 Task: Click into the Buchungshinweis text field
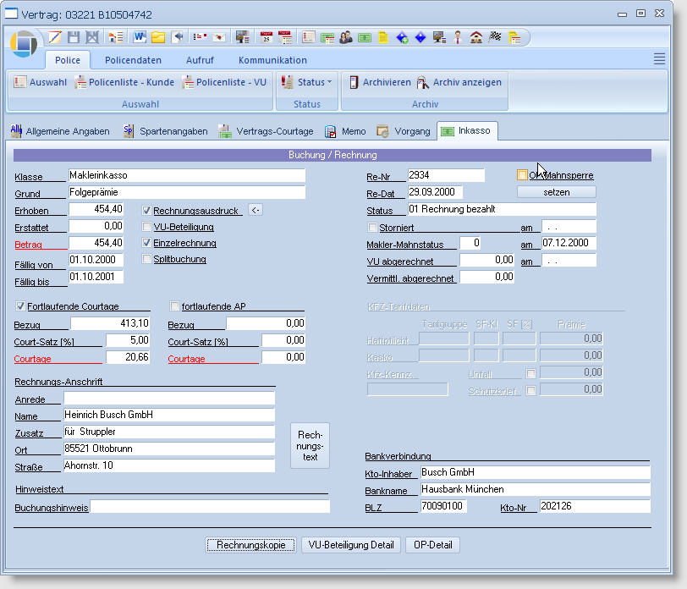[210, 506]
